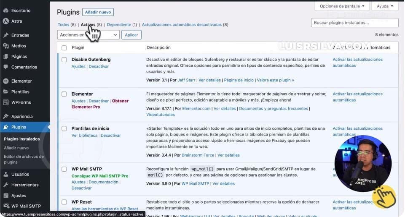Viewport: 405px width, 217px height.
Task: Open Abre las herramientas de WP Reset
Action: pos(105,209)
